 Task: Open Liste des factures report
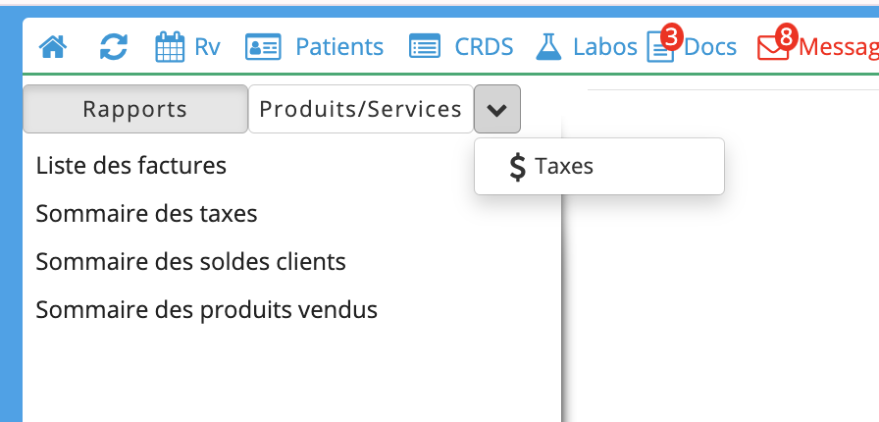point(131,166)
